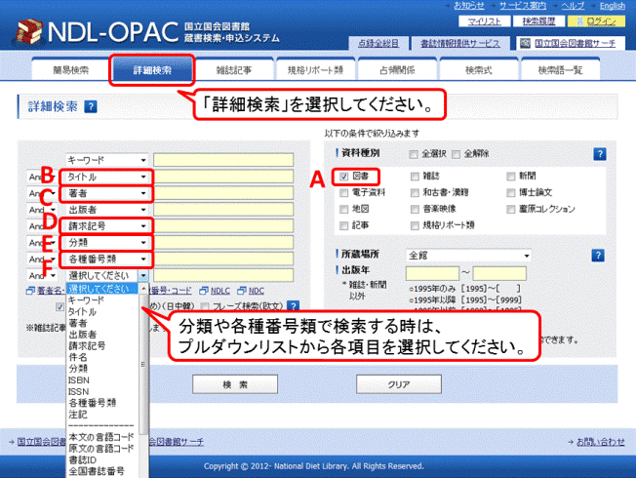Switch to 簡易検索 tab
Screen dimensions: 636x478
(x=70, y=70)
